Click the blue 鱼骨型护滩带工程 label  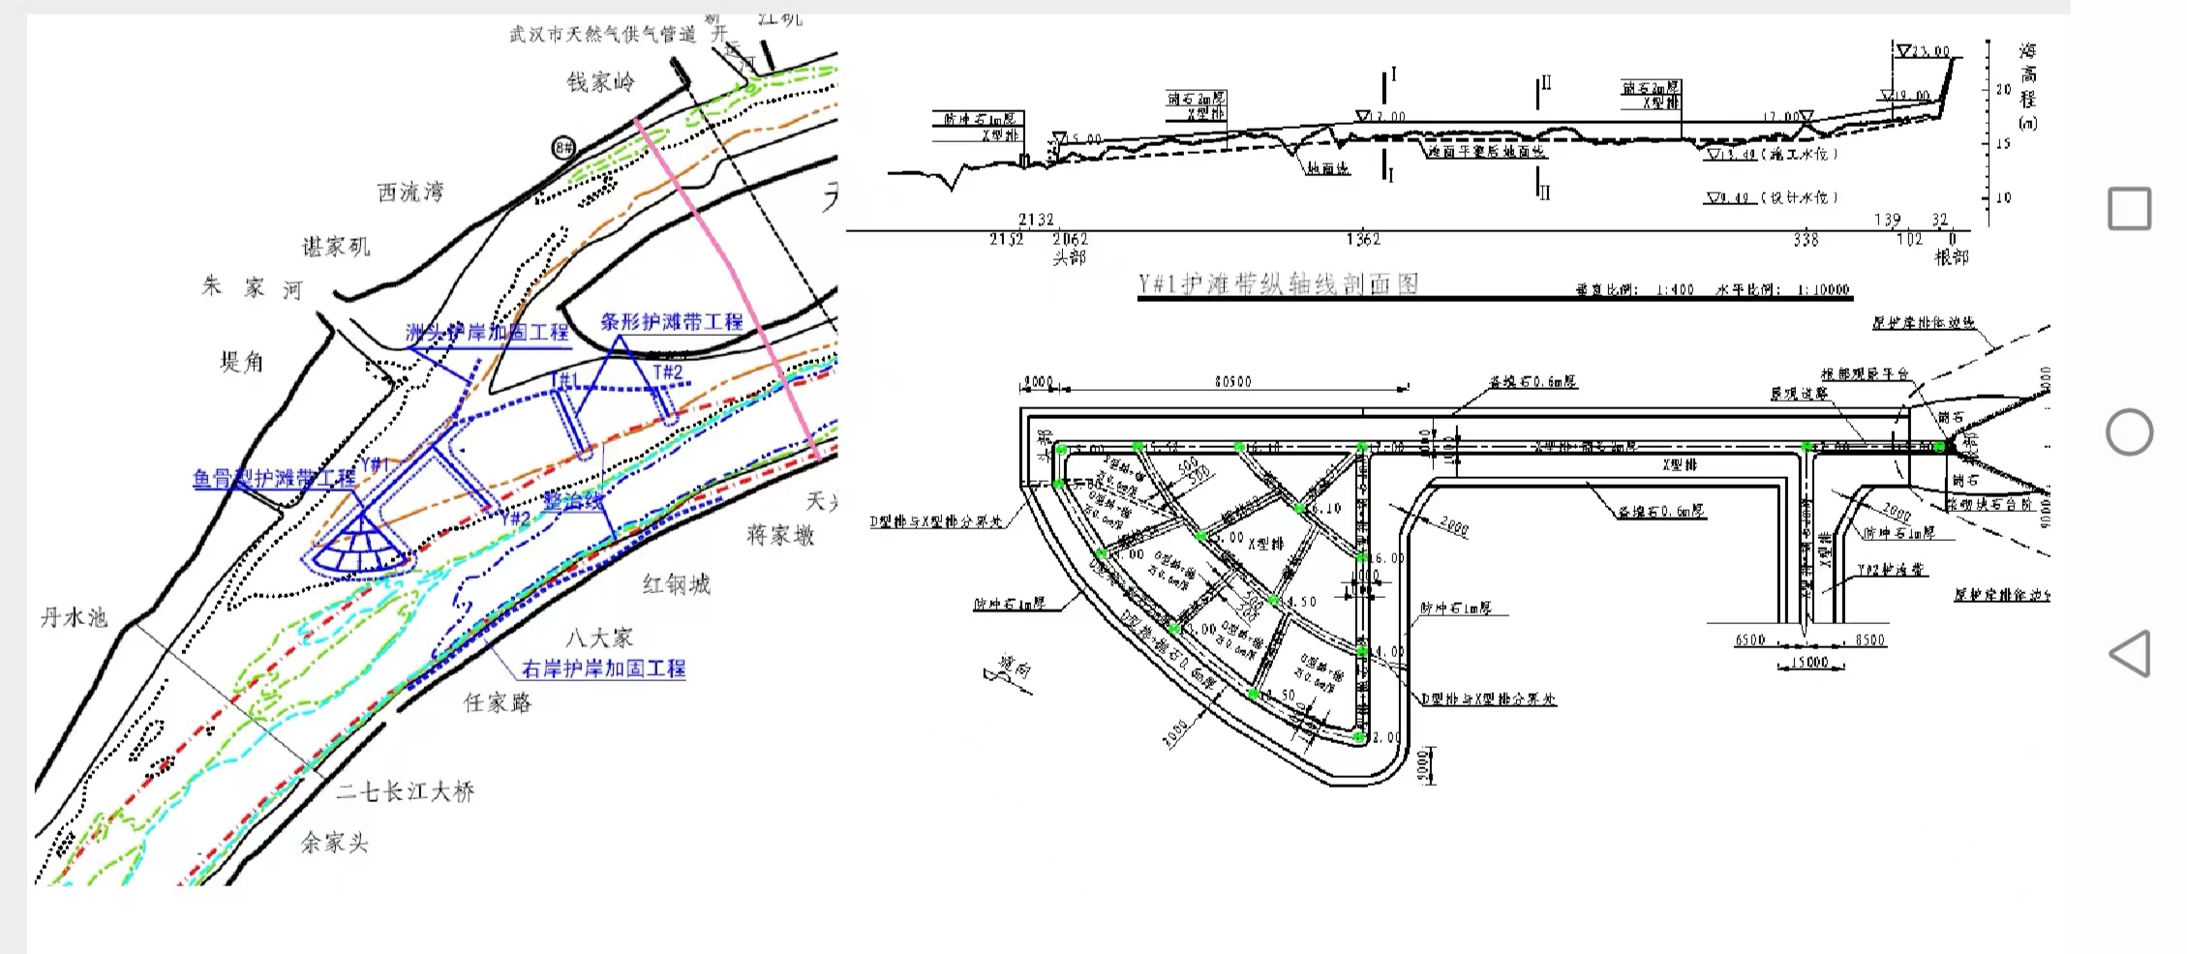(274, 478)
